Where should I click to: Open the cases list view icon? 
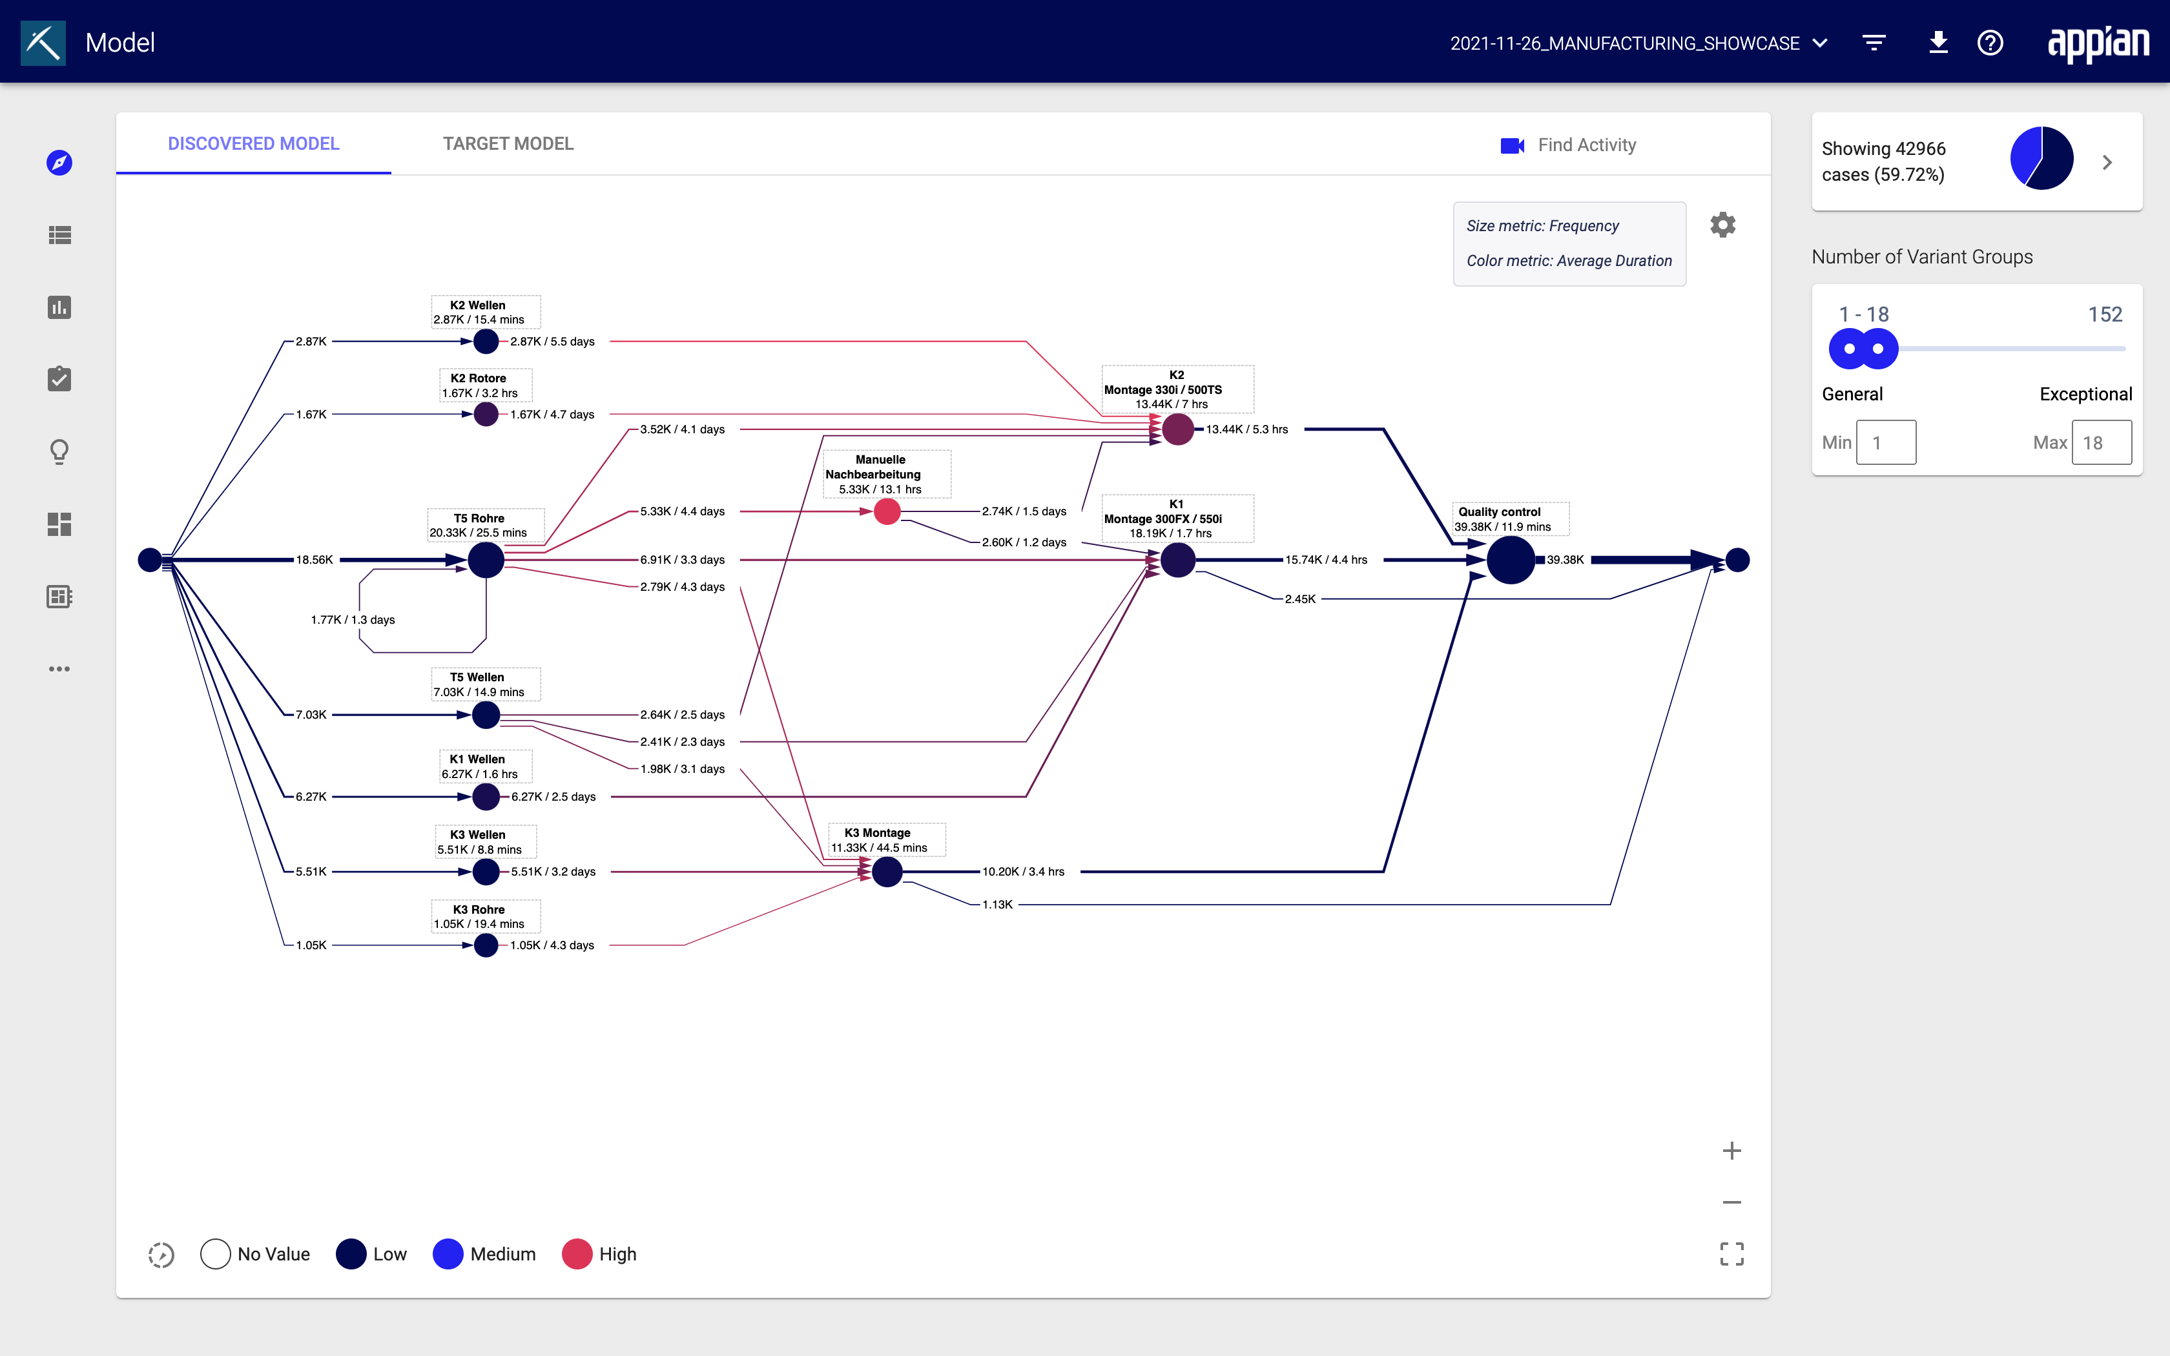(59, 234)
